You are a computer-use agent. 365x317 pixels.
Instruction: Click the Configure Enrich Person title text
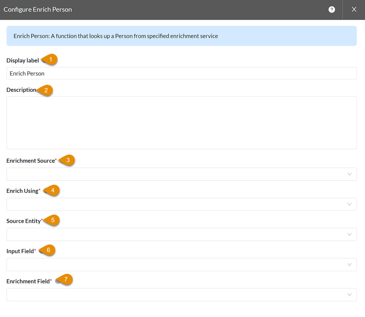pyautogui.click(x=37, y=9)
